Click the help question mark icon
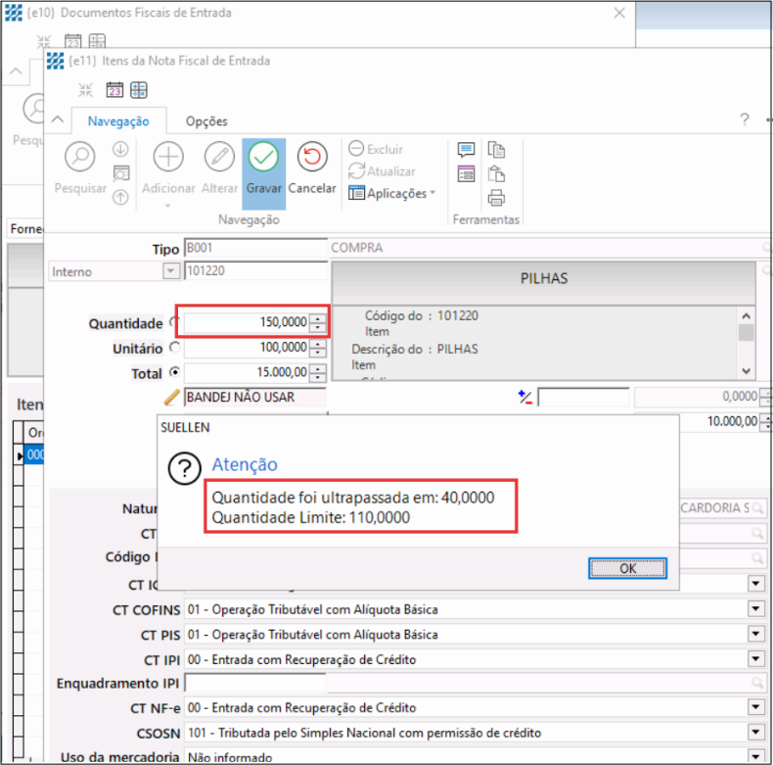The image size is (773, 765). point(745,119)
